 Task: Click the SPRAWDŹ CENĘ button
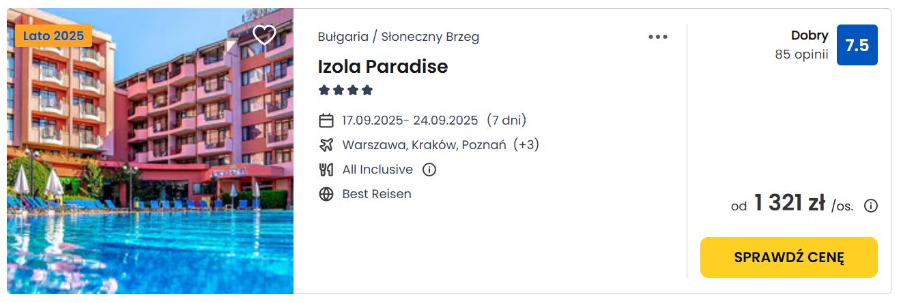click(x=789, y=257)
